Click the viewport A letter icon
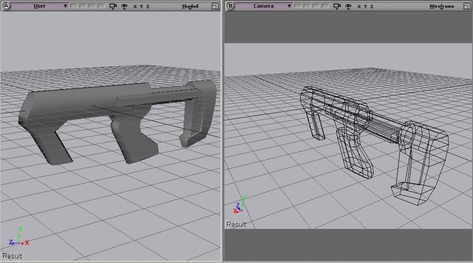The width and height of the screenshot is (473, 263). 6,6
